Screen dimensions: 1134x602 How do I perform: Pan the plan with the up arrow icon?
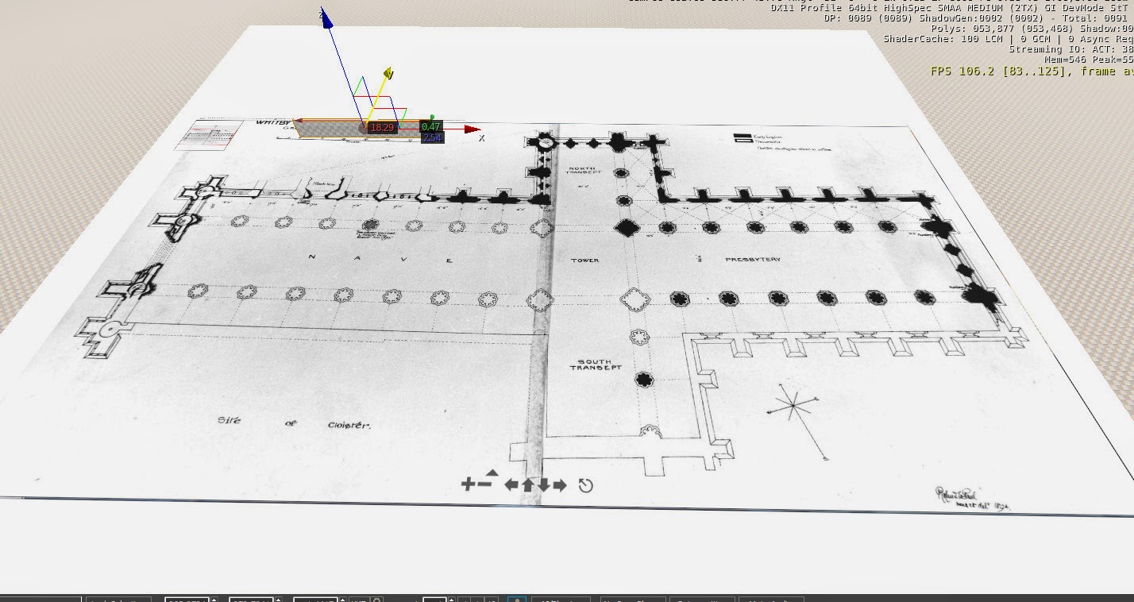click(x=527, y=484)
